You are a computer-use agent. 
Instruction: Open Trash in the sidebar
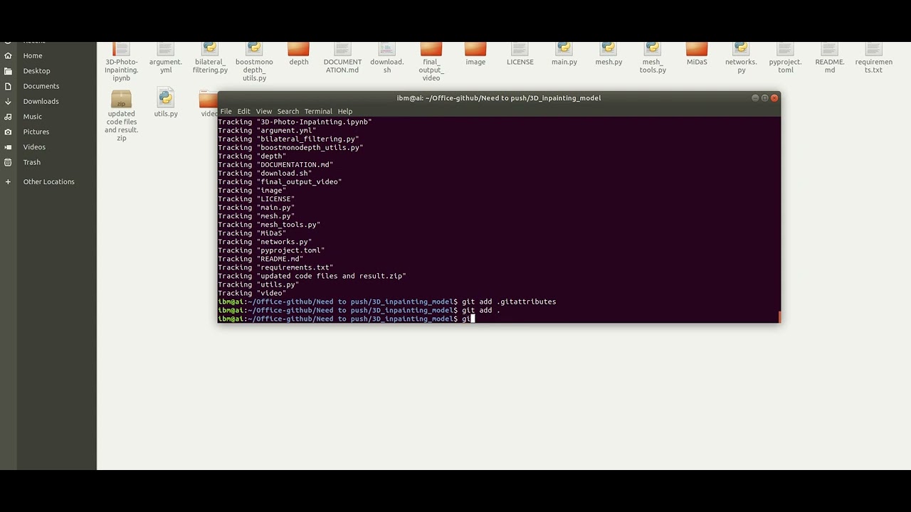[x=31, y=162]
